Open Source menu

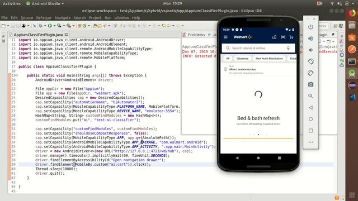pos(27,18)
